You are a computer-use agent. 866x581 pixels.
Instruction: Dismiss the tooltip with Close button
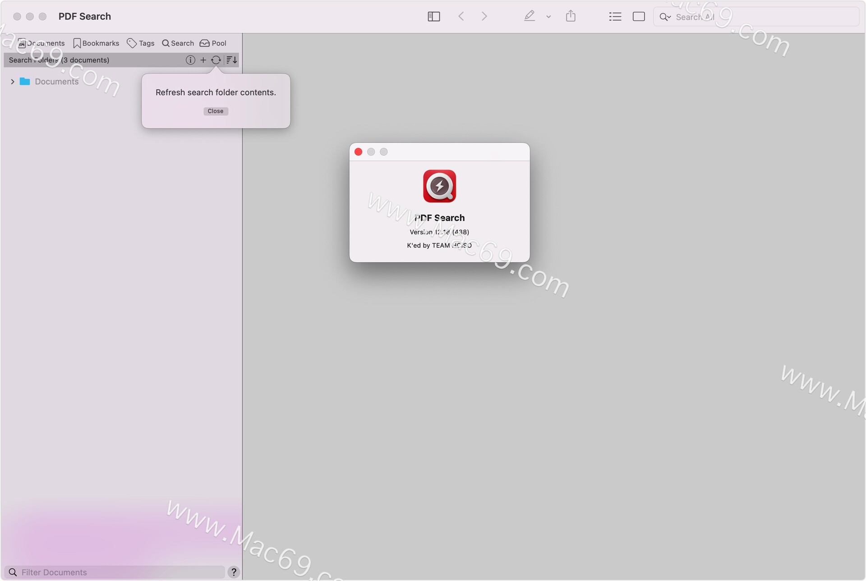(216, 111)
